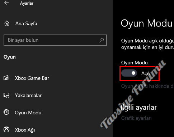The width and height of the screenshot is (174, 137).
Task: Open Ana Sayfa home page
Action: click(26, 23)
